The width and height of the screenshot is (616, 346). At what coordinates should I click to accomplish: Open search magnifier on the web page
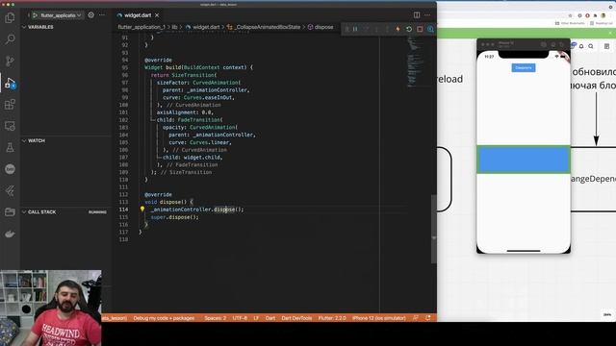tap(591, 46)
